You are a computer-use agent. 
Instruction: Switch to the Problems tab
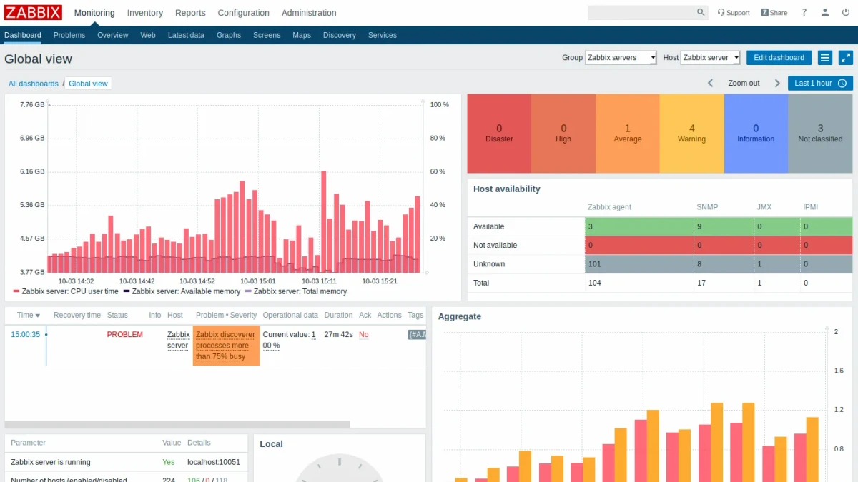69,35
